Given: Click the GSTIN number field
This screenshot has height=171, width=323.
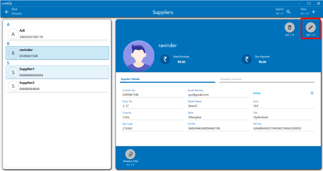Looking at the screenshot, I should [218, 128].
